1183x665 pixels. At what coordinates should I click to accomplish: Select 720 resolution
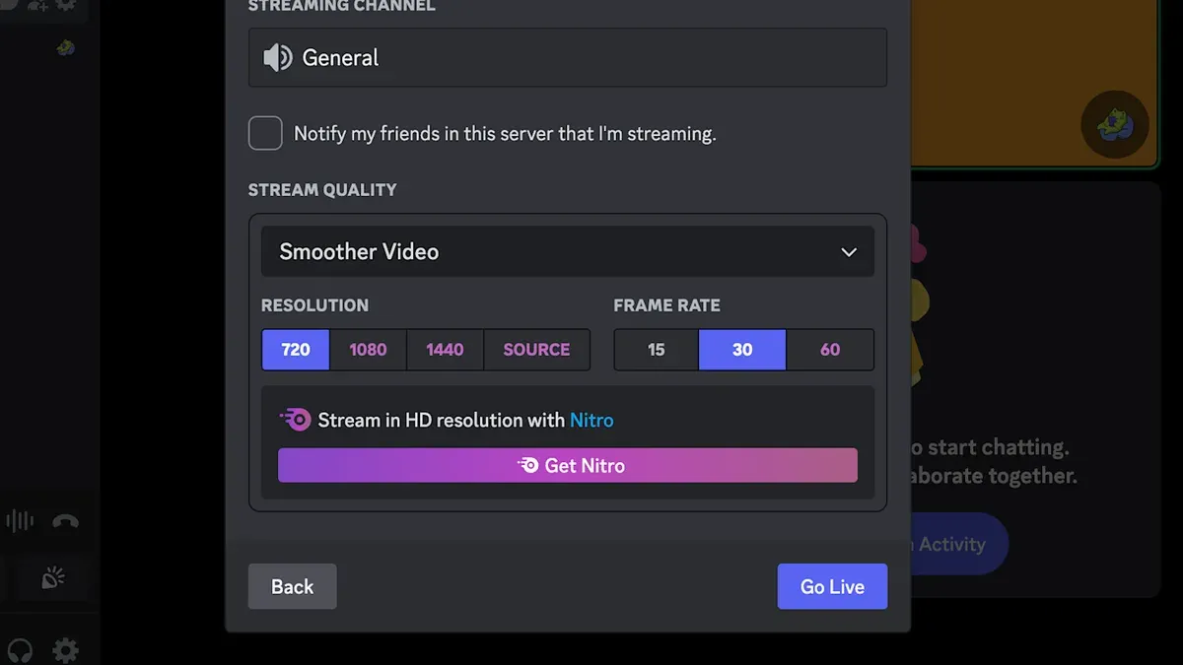click(x=296, y=350)
